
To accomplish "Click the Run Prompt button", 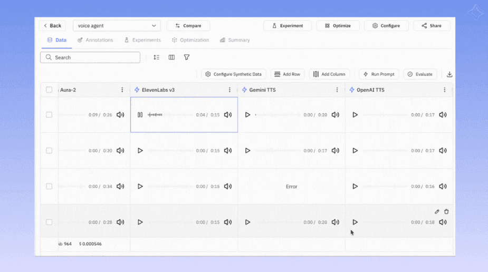I will click(x=379, y=74).
